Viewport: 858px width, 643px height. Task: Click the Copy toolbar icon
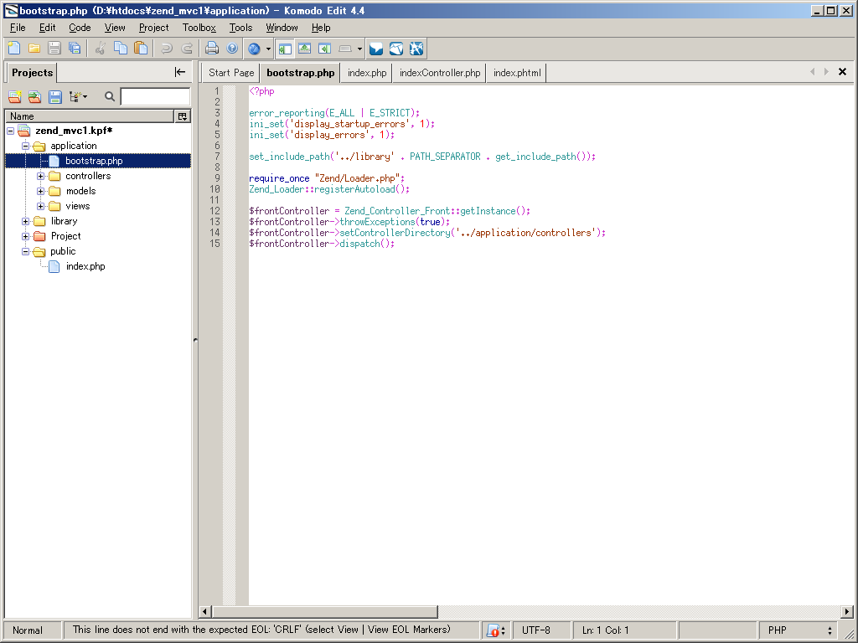click(x=121, y=49)
